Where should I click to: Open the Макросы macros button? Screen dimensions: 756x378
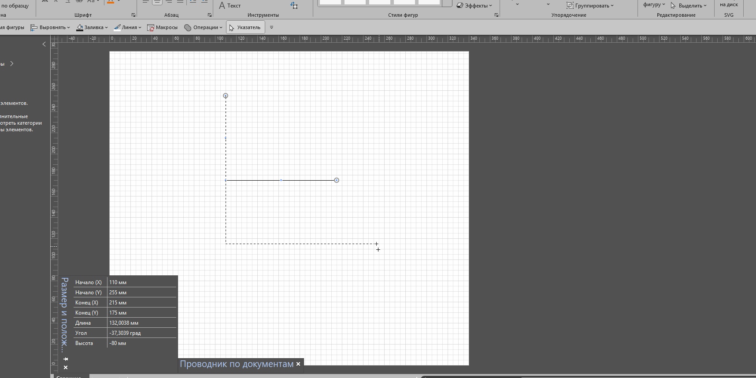coord(163,27)
